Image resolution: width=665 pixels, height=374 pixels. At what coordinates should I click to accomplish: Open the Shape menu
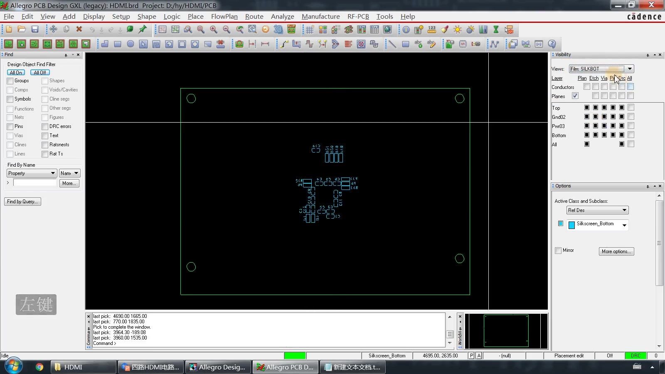tap(147, 16)
